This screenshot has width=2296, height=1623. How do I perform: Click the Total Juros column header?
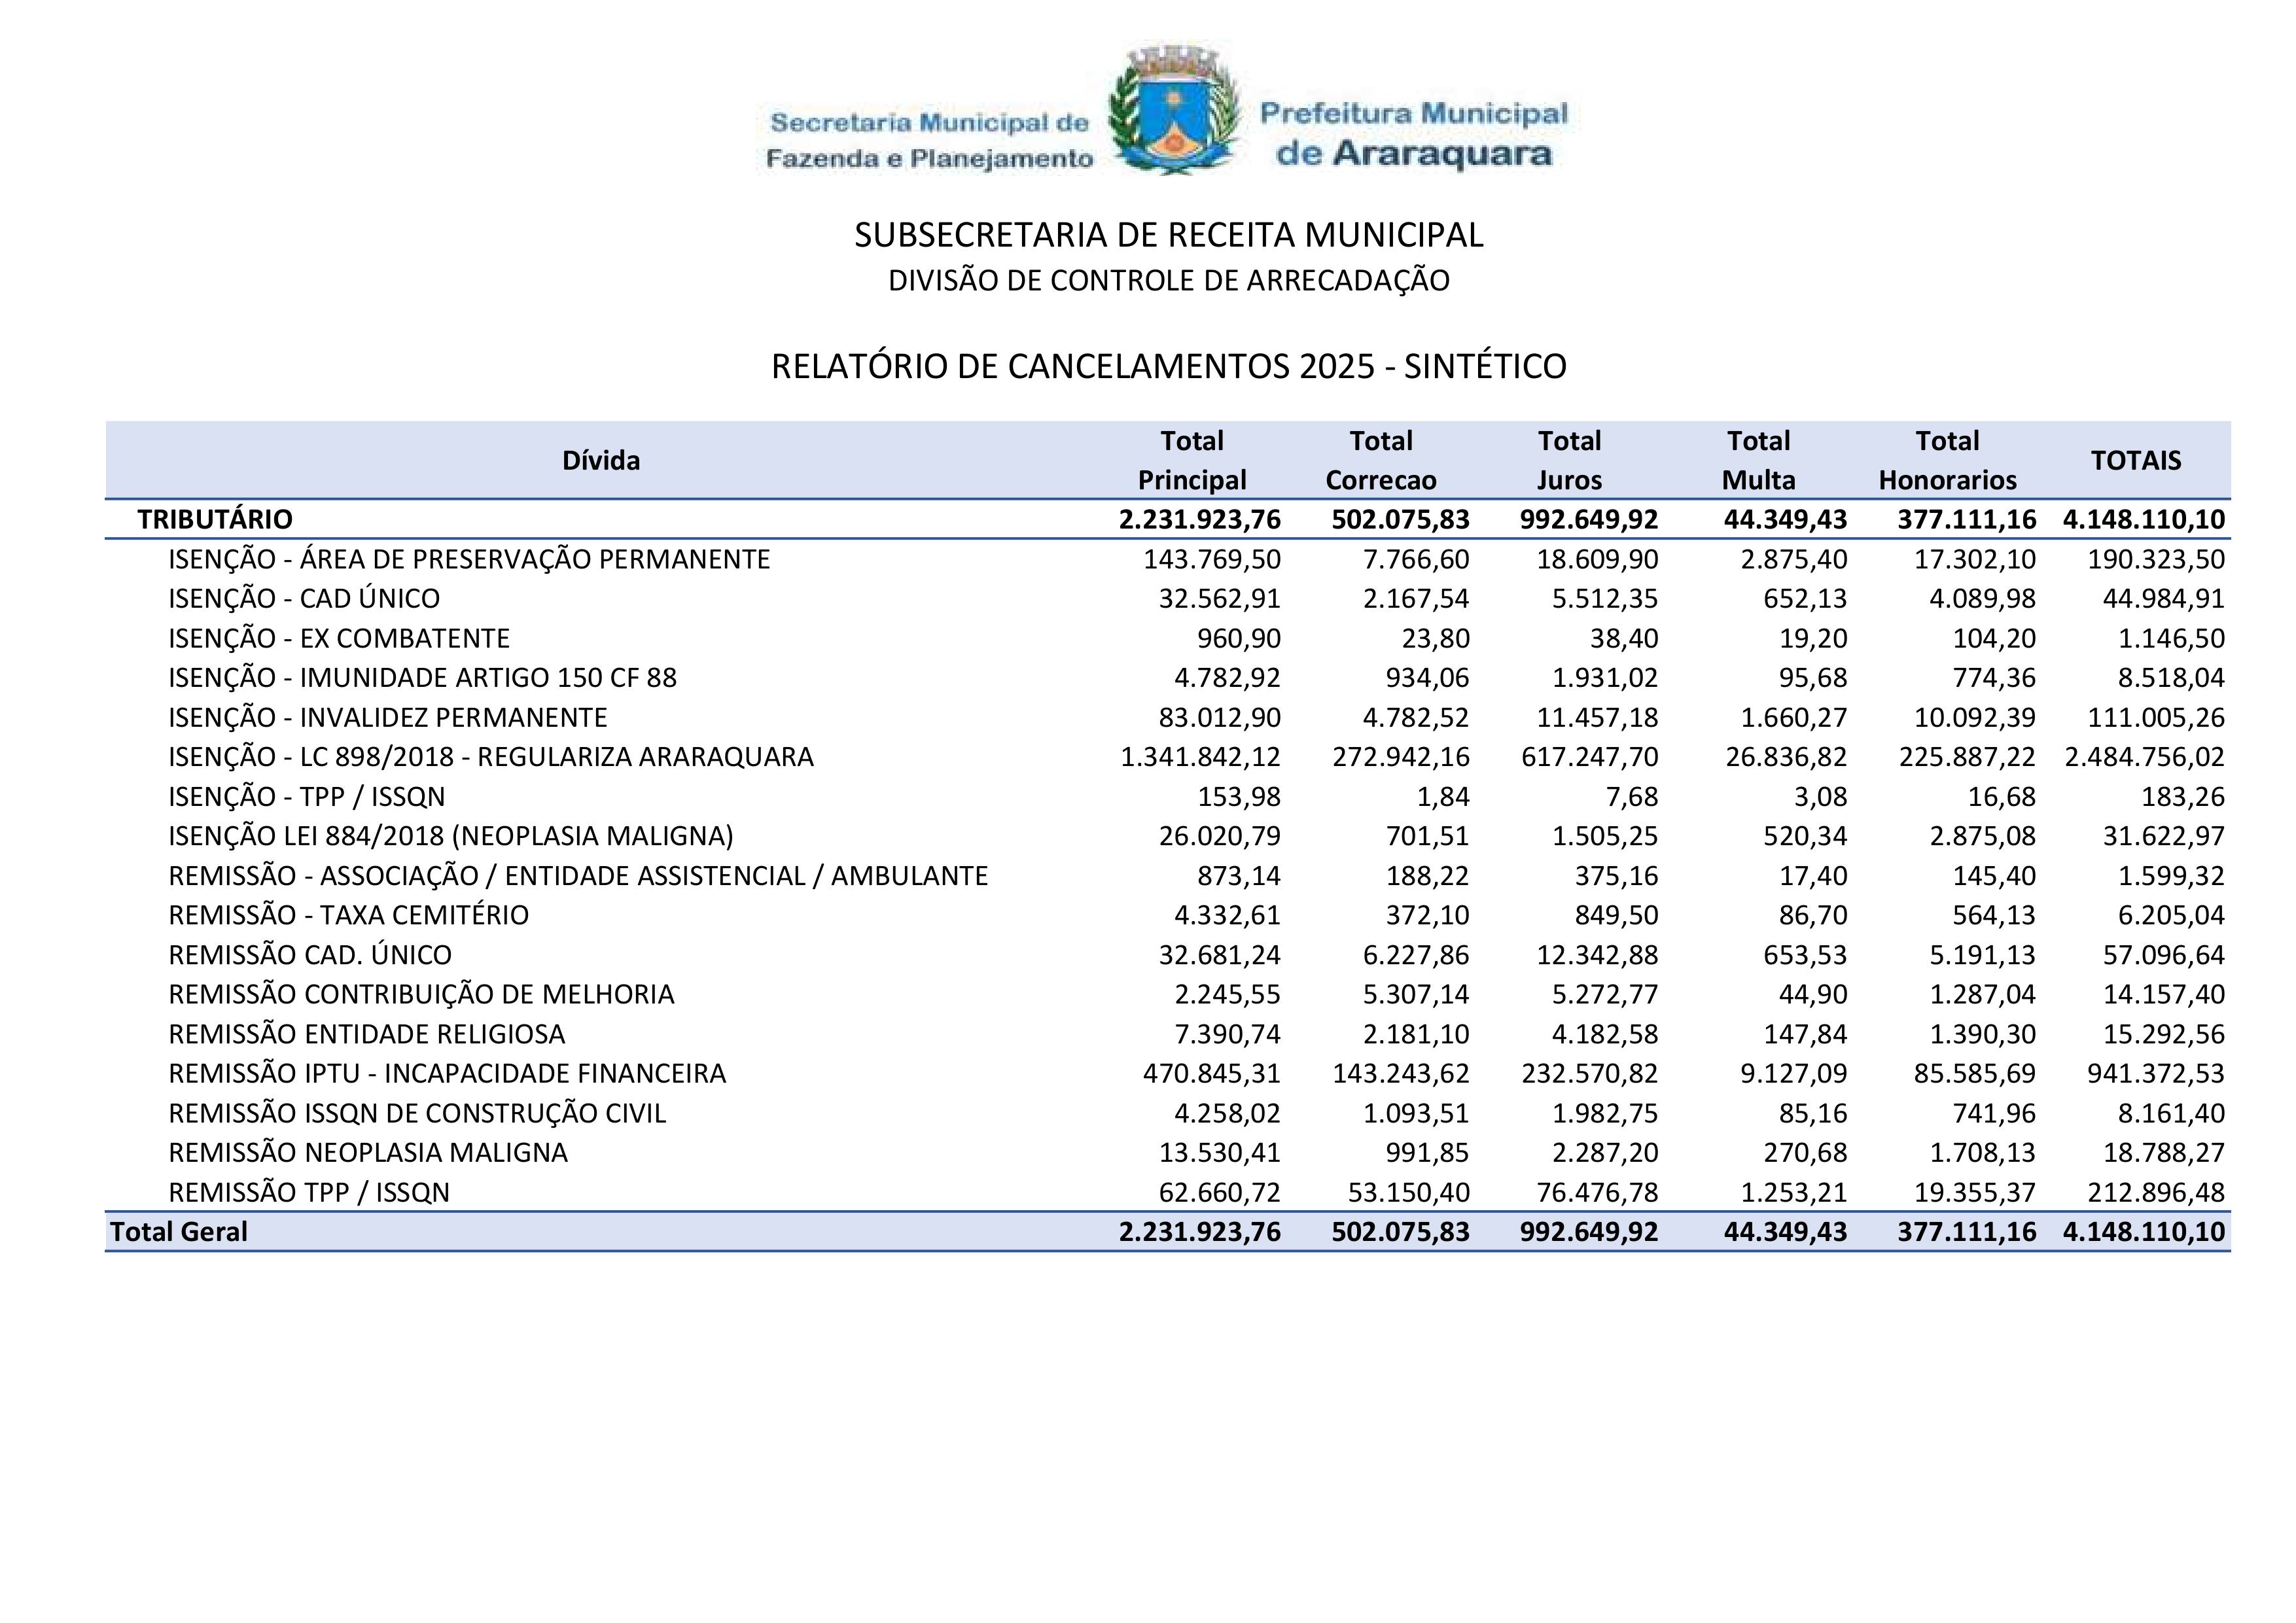click(x=1569, y=460)
